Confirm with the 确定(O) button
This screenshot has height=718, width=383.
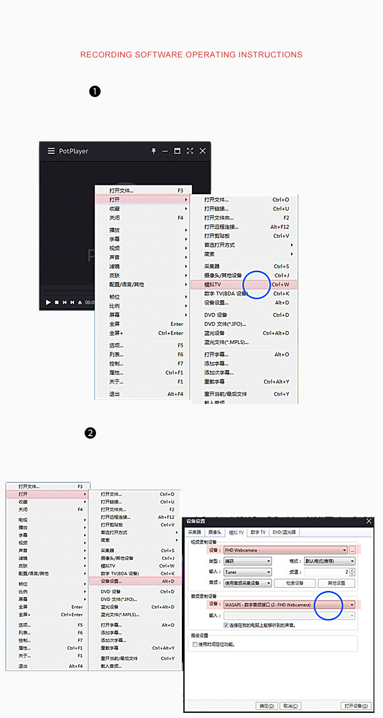(x=266, y=706)
